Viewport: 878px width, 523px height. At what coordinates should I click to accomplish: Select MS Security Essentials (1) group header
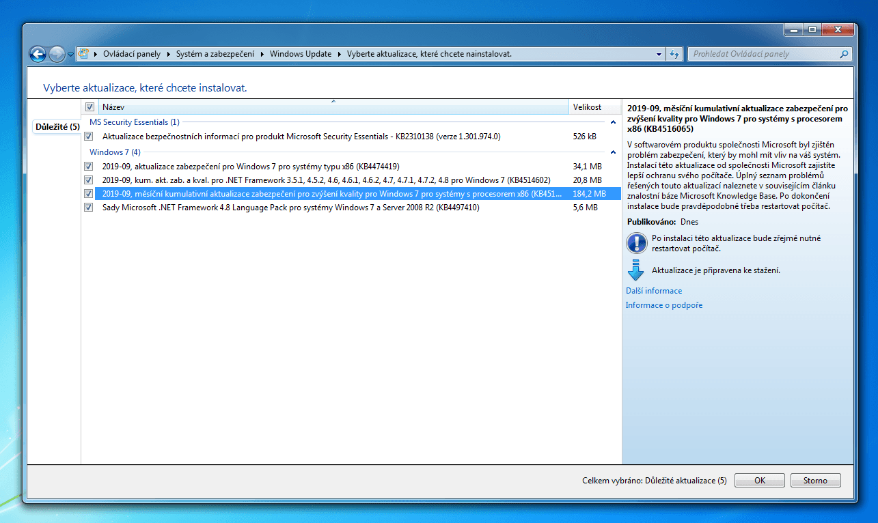135,122
